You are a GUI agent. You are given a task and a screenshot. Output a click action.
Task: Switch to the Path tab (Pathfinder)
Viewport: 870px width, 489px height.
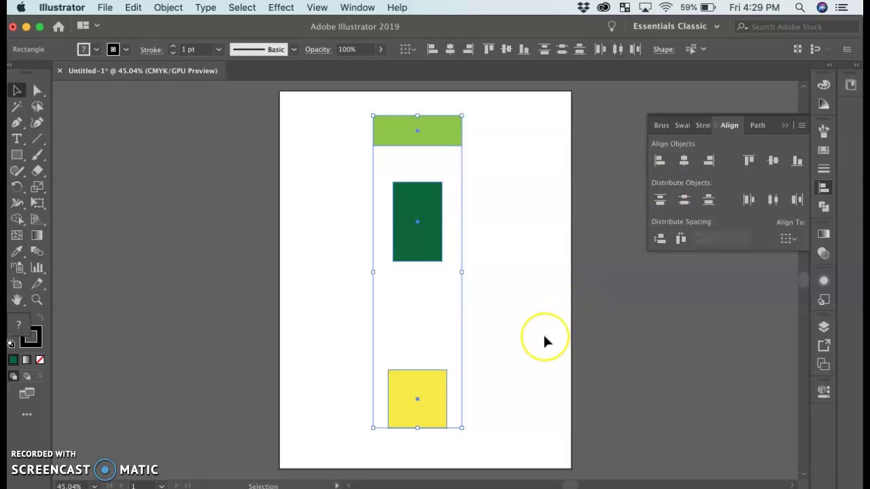coord(757,126)
